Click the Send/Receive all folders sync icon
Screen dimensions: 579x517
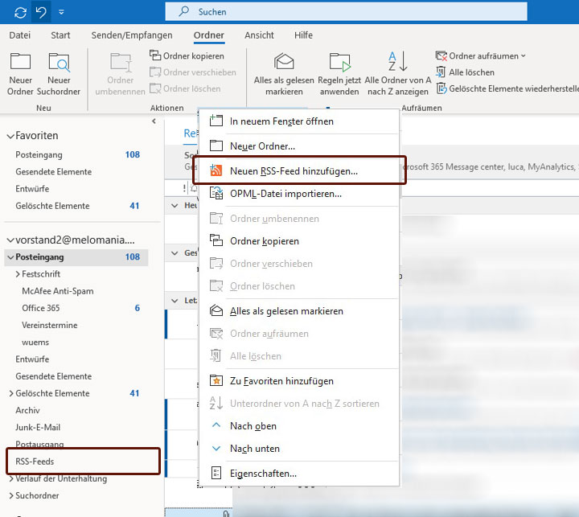[x=20, y=13]
